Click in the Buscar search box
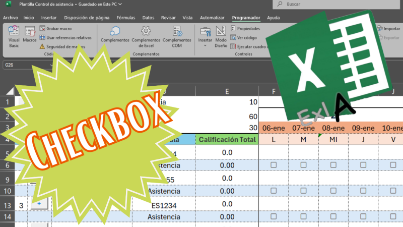This screenshot has height=227, width=403. point(336,4)
